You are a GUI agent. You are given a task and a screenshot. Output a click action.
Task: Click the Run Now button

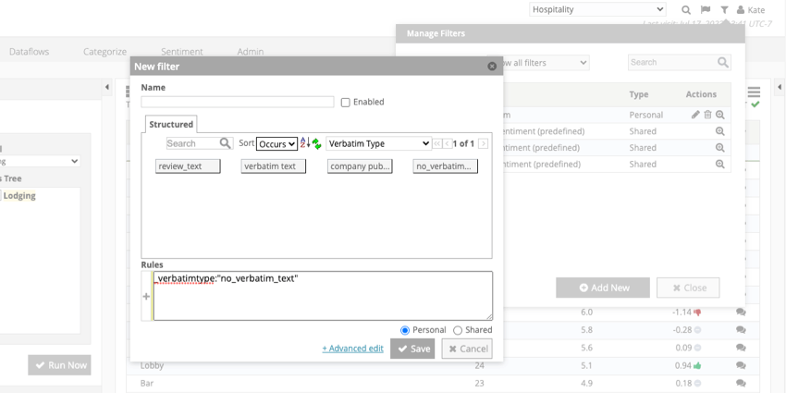click(60, 365)
